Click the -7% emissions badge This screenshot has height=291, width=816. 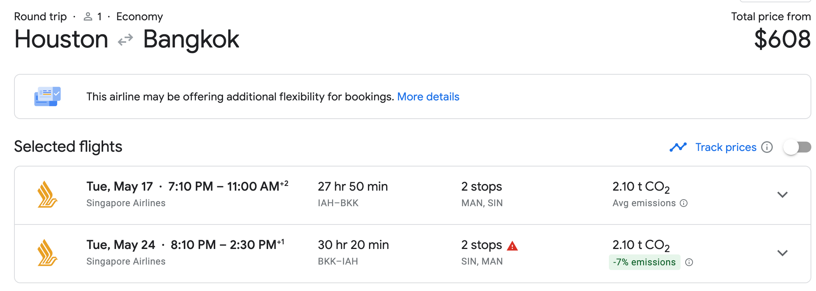(644, 262)
